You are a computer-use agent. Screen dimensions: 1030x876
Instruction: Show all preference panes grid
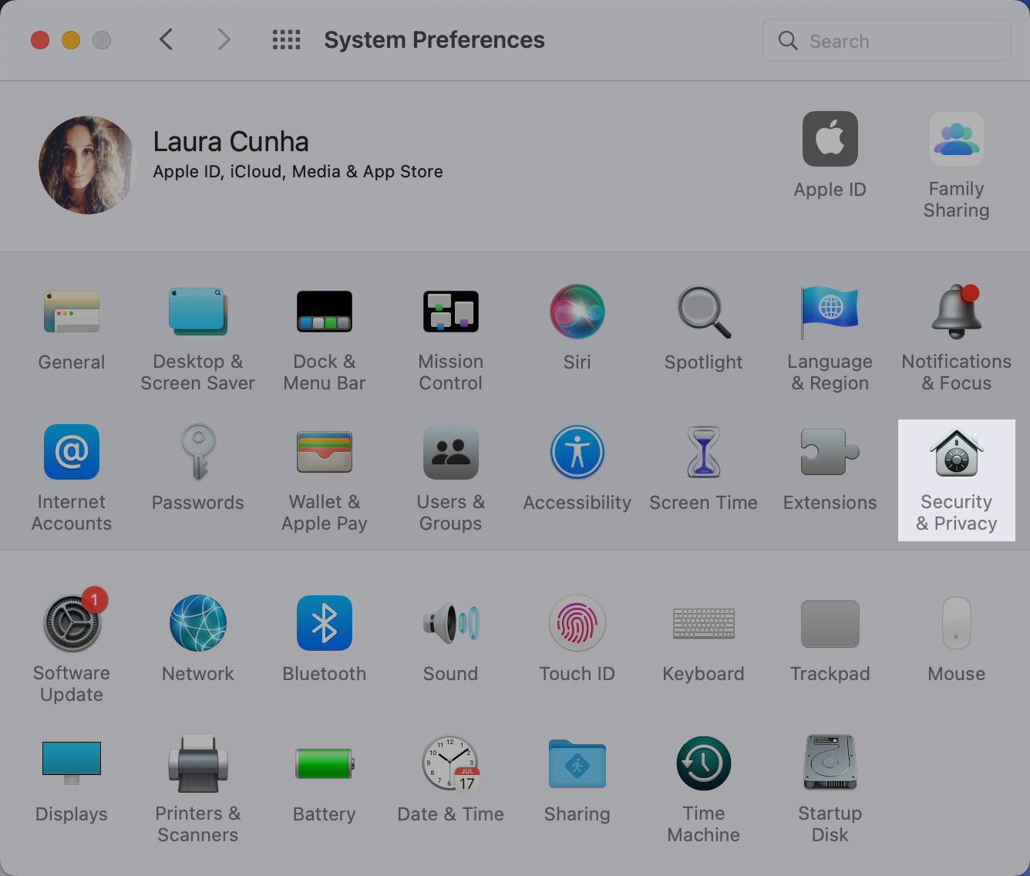(286, 39)
